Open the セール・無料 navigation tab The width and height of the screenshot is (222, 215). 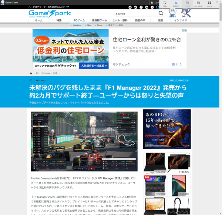[x=120, y=20]
